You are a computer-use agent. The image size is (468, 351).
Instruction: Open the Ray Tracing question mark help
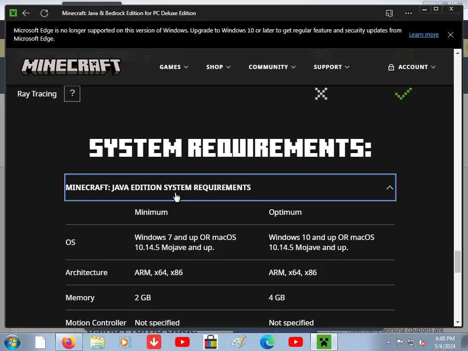[72, 94]
